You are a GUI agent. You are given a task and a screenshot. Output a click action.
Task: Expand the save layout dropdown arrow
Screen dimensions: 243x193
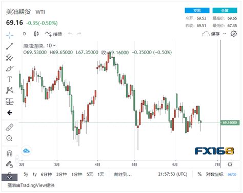pos(225,34)
